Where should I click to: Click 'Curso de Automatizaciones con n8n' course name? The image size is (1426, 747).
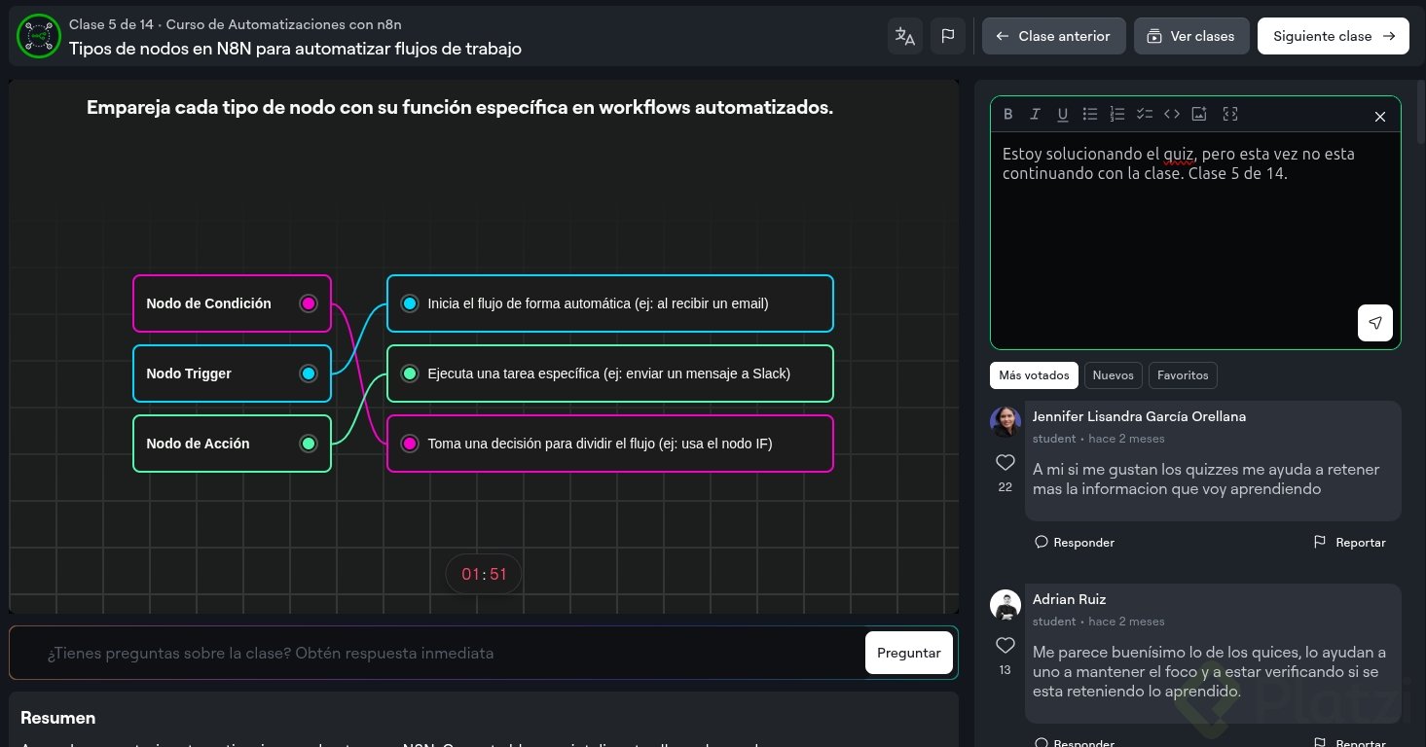284,24
